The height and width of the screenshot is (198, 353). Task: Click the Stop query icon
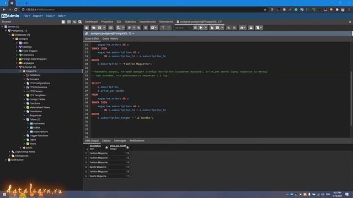[x=195, y=28]
